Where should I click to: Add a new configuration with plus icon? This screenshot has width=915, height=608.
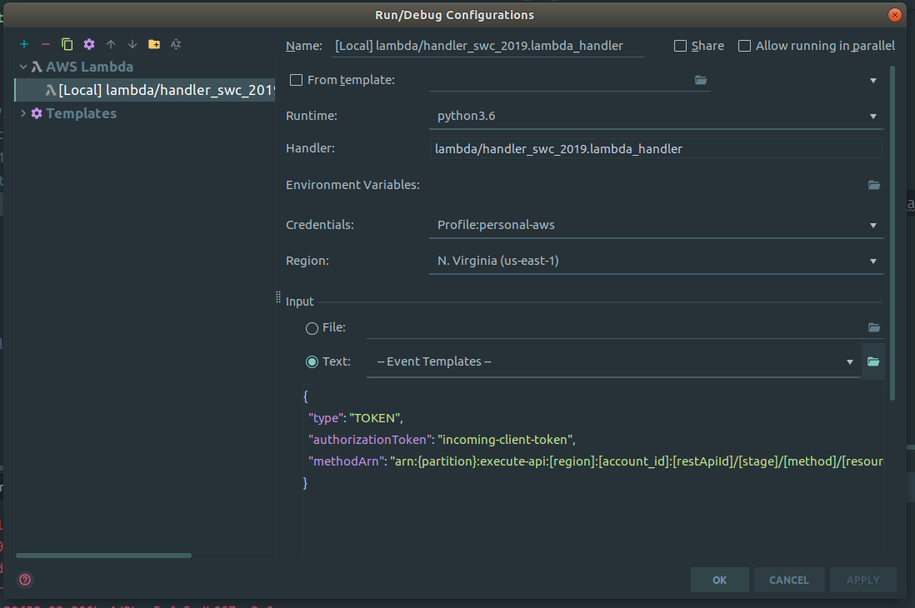click(24, 44)
